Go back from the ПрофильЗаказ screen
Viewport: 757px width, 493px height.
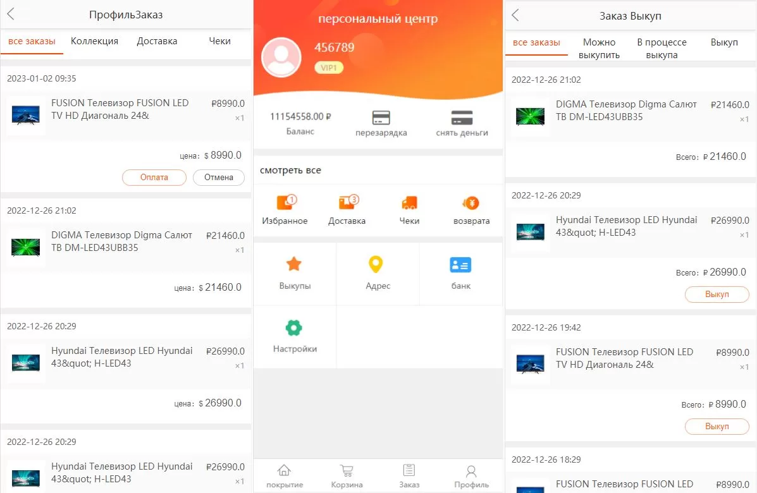coord(11,14)
